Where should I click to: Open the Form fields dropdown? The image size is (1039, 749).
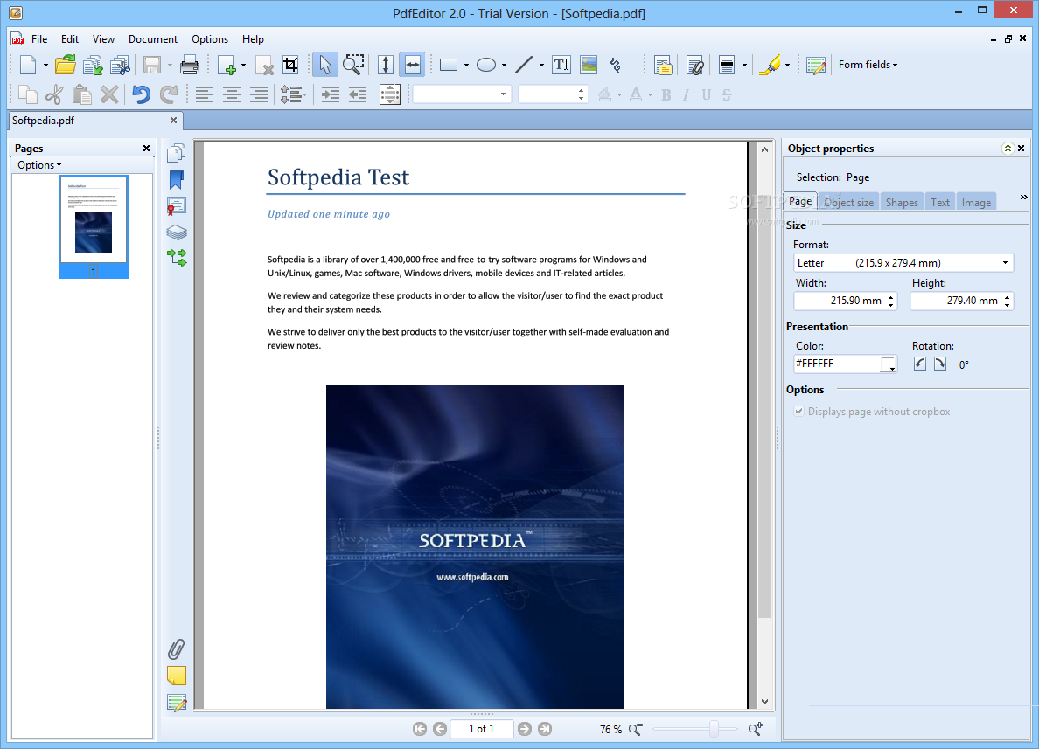(x=868, y=65)
